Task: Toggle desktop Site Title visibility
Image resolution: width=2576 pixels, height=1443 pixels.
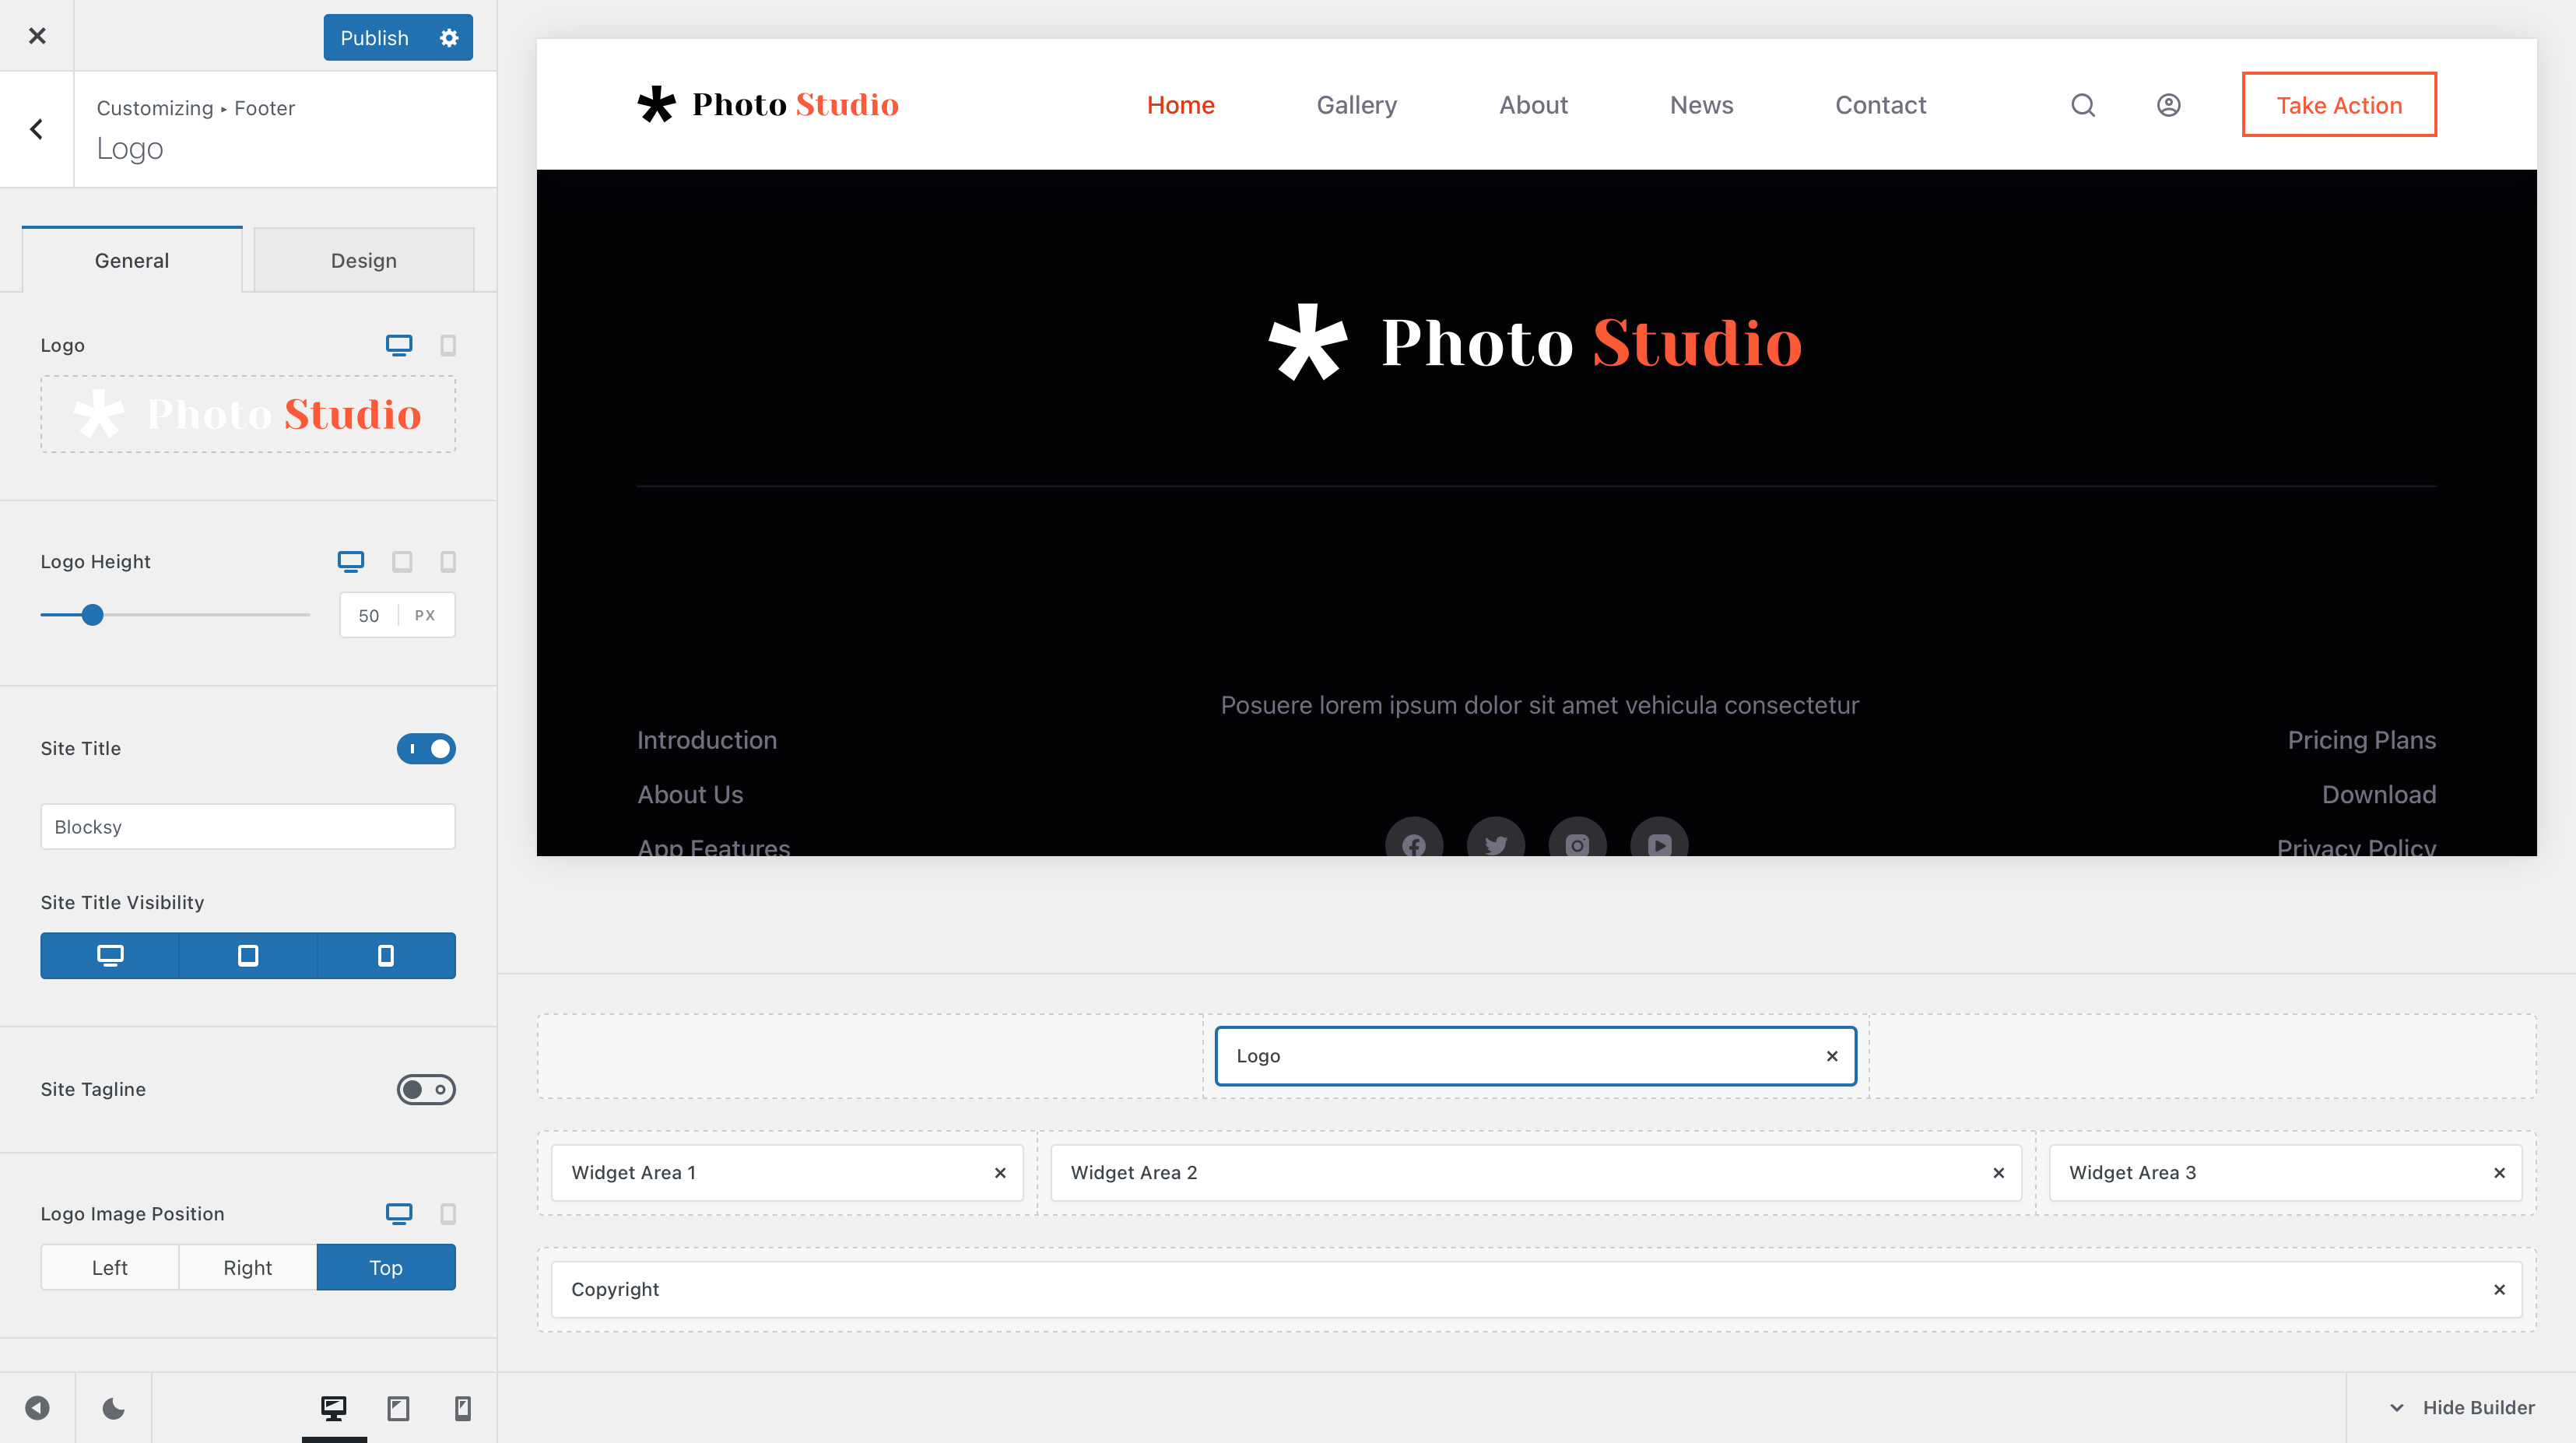Action: coord(110,955)
